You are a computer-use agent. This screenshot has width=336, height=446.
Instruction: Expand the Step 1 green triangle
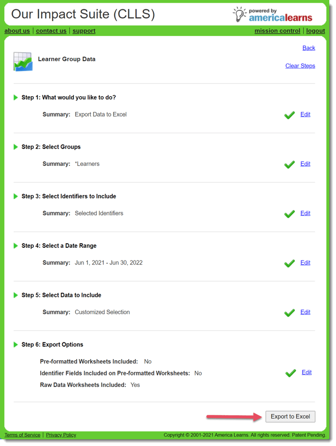click(x=16, y=97)
